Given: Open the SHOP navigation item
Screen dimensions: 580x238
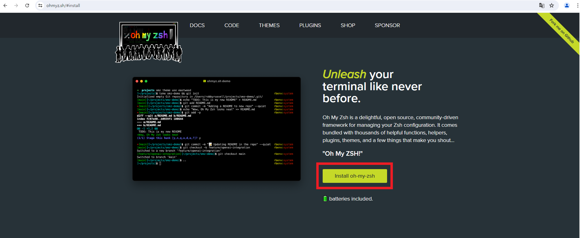Looking at the screenshot, I should click(x=348, y=25).
